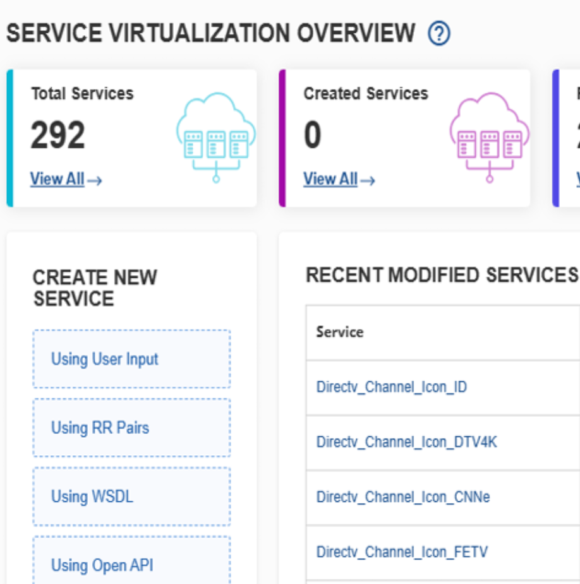Open the Directv_Channel_Icon_DTV4K service

pos(406,442)
